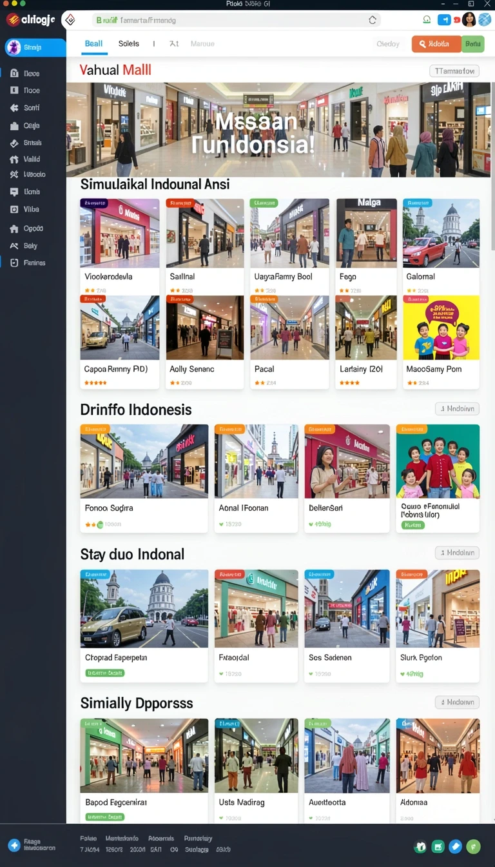Click the Bntals checkmark icon
Viewport: 495px width, 867px height.
(x=14, y=143)
